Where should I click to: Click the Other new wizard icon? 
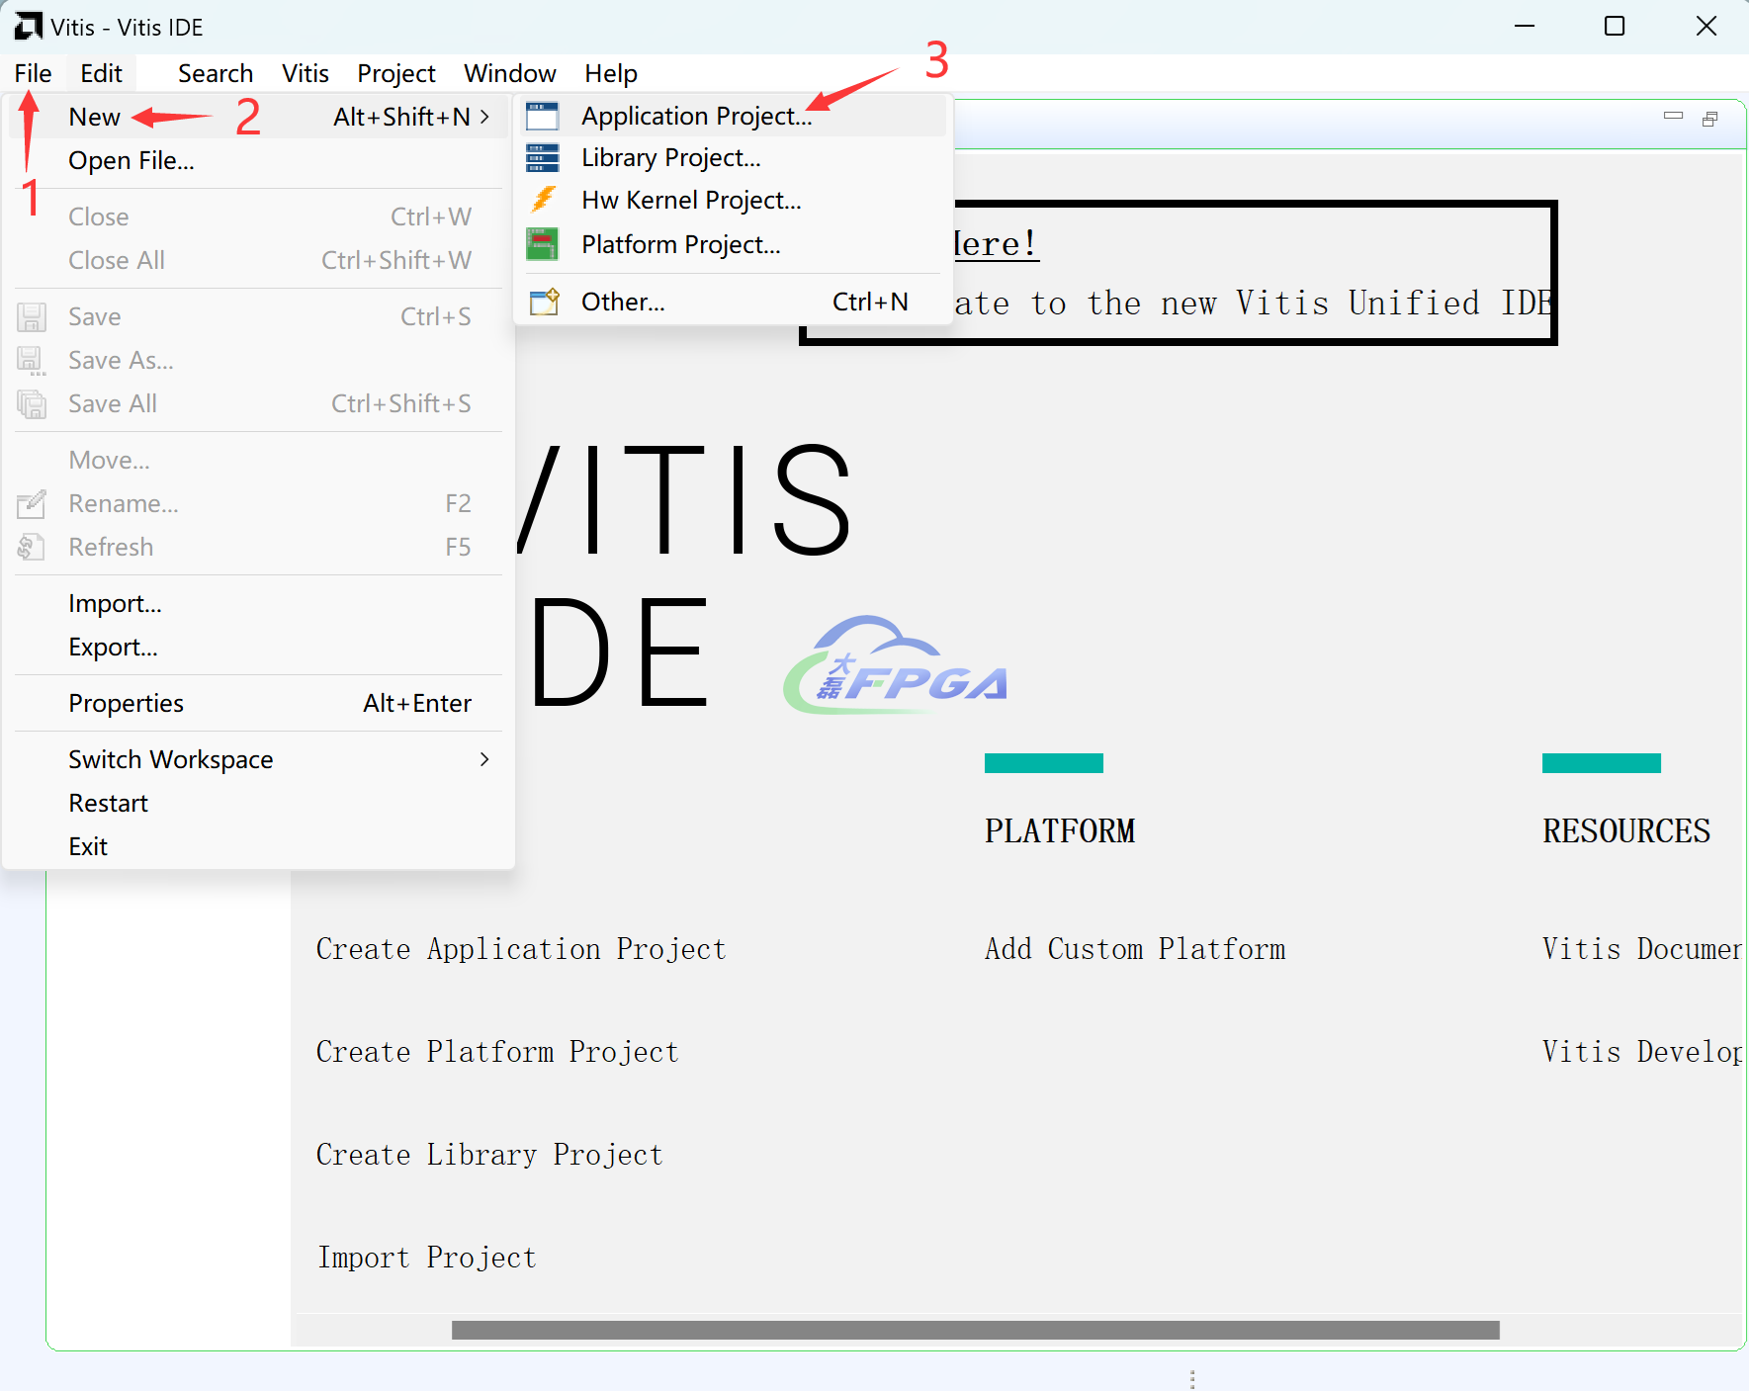pos(544,302)
